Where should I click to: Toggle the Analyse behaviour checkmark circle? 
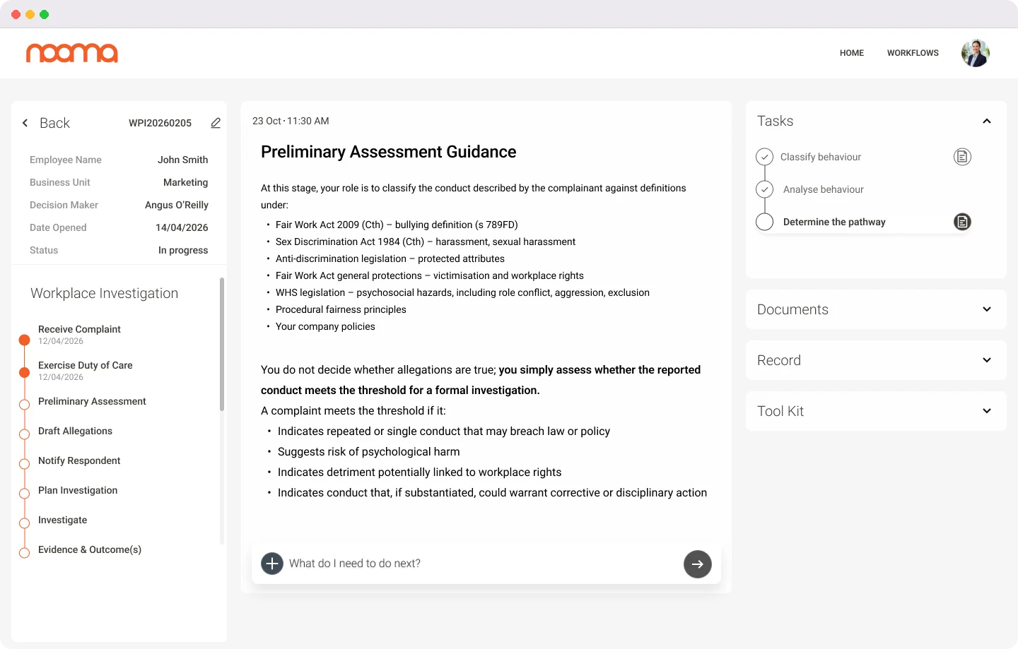coord(764,189)
